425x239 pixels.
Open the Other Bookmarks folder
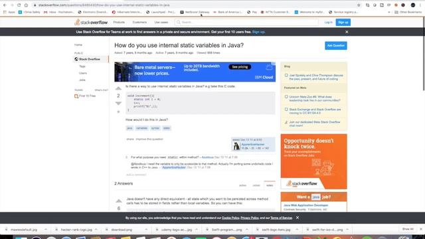408,12
